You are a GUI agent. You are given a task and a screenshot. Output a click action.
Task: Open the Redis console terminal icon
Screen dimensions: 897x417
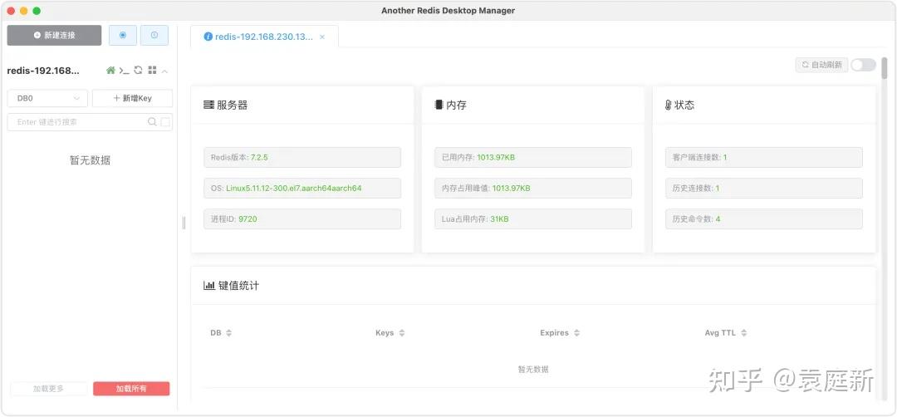click(x=124, y=71)
